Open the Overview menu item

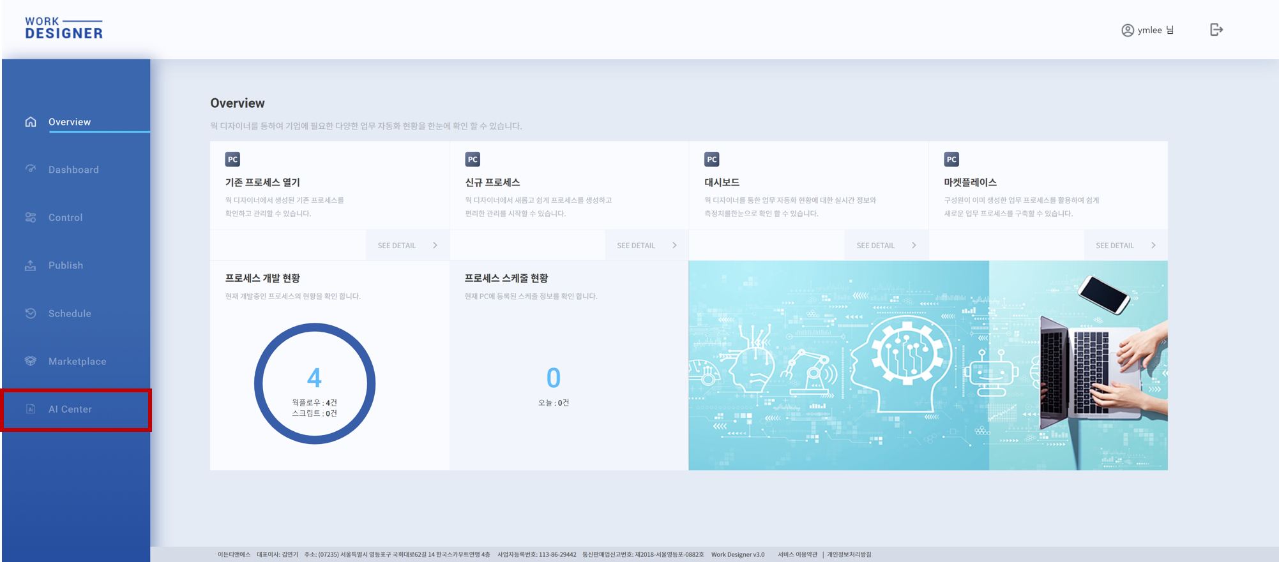click(70, 122)
